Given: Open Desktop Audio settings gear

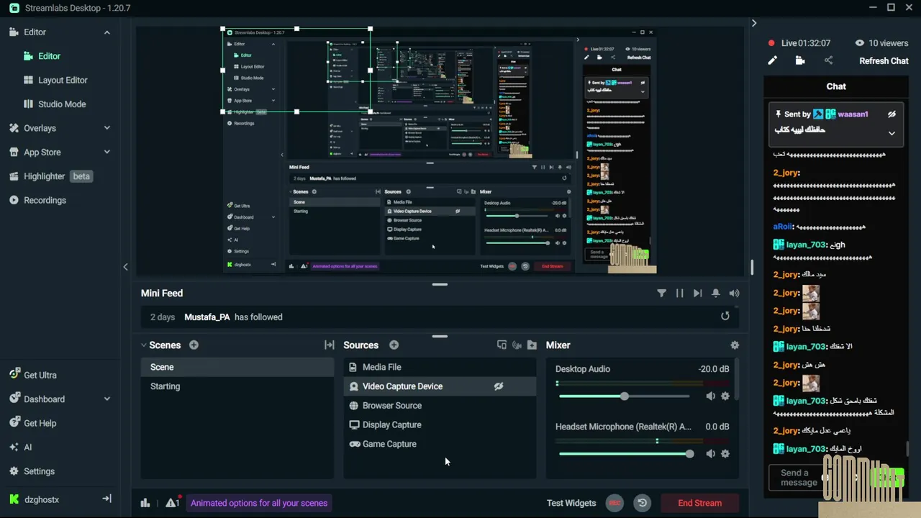Looking at the screenshot, I should coord(725,396).
